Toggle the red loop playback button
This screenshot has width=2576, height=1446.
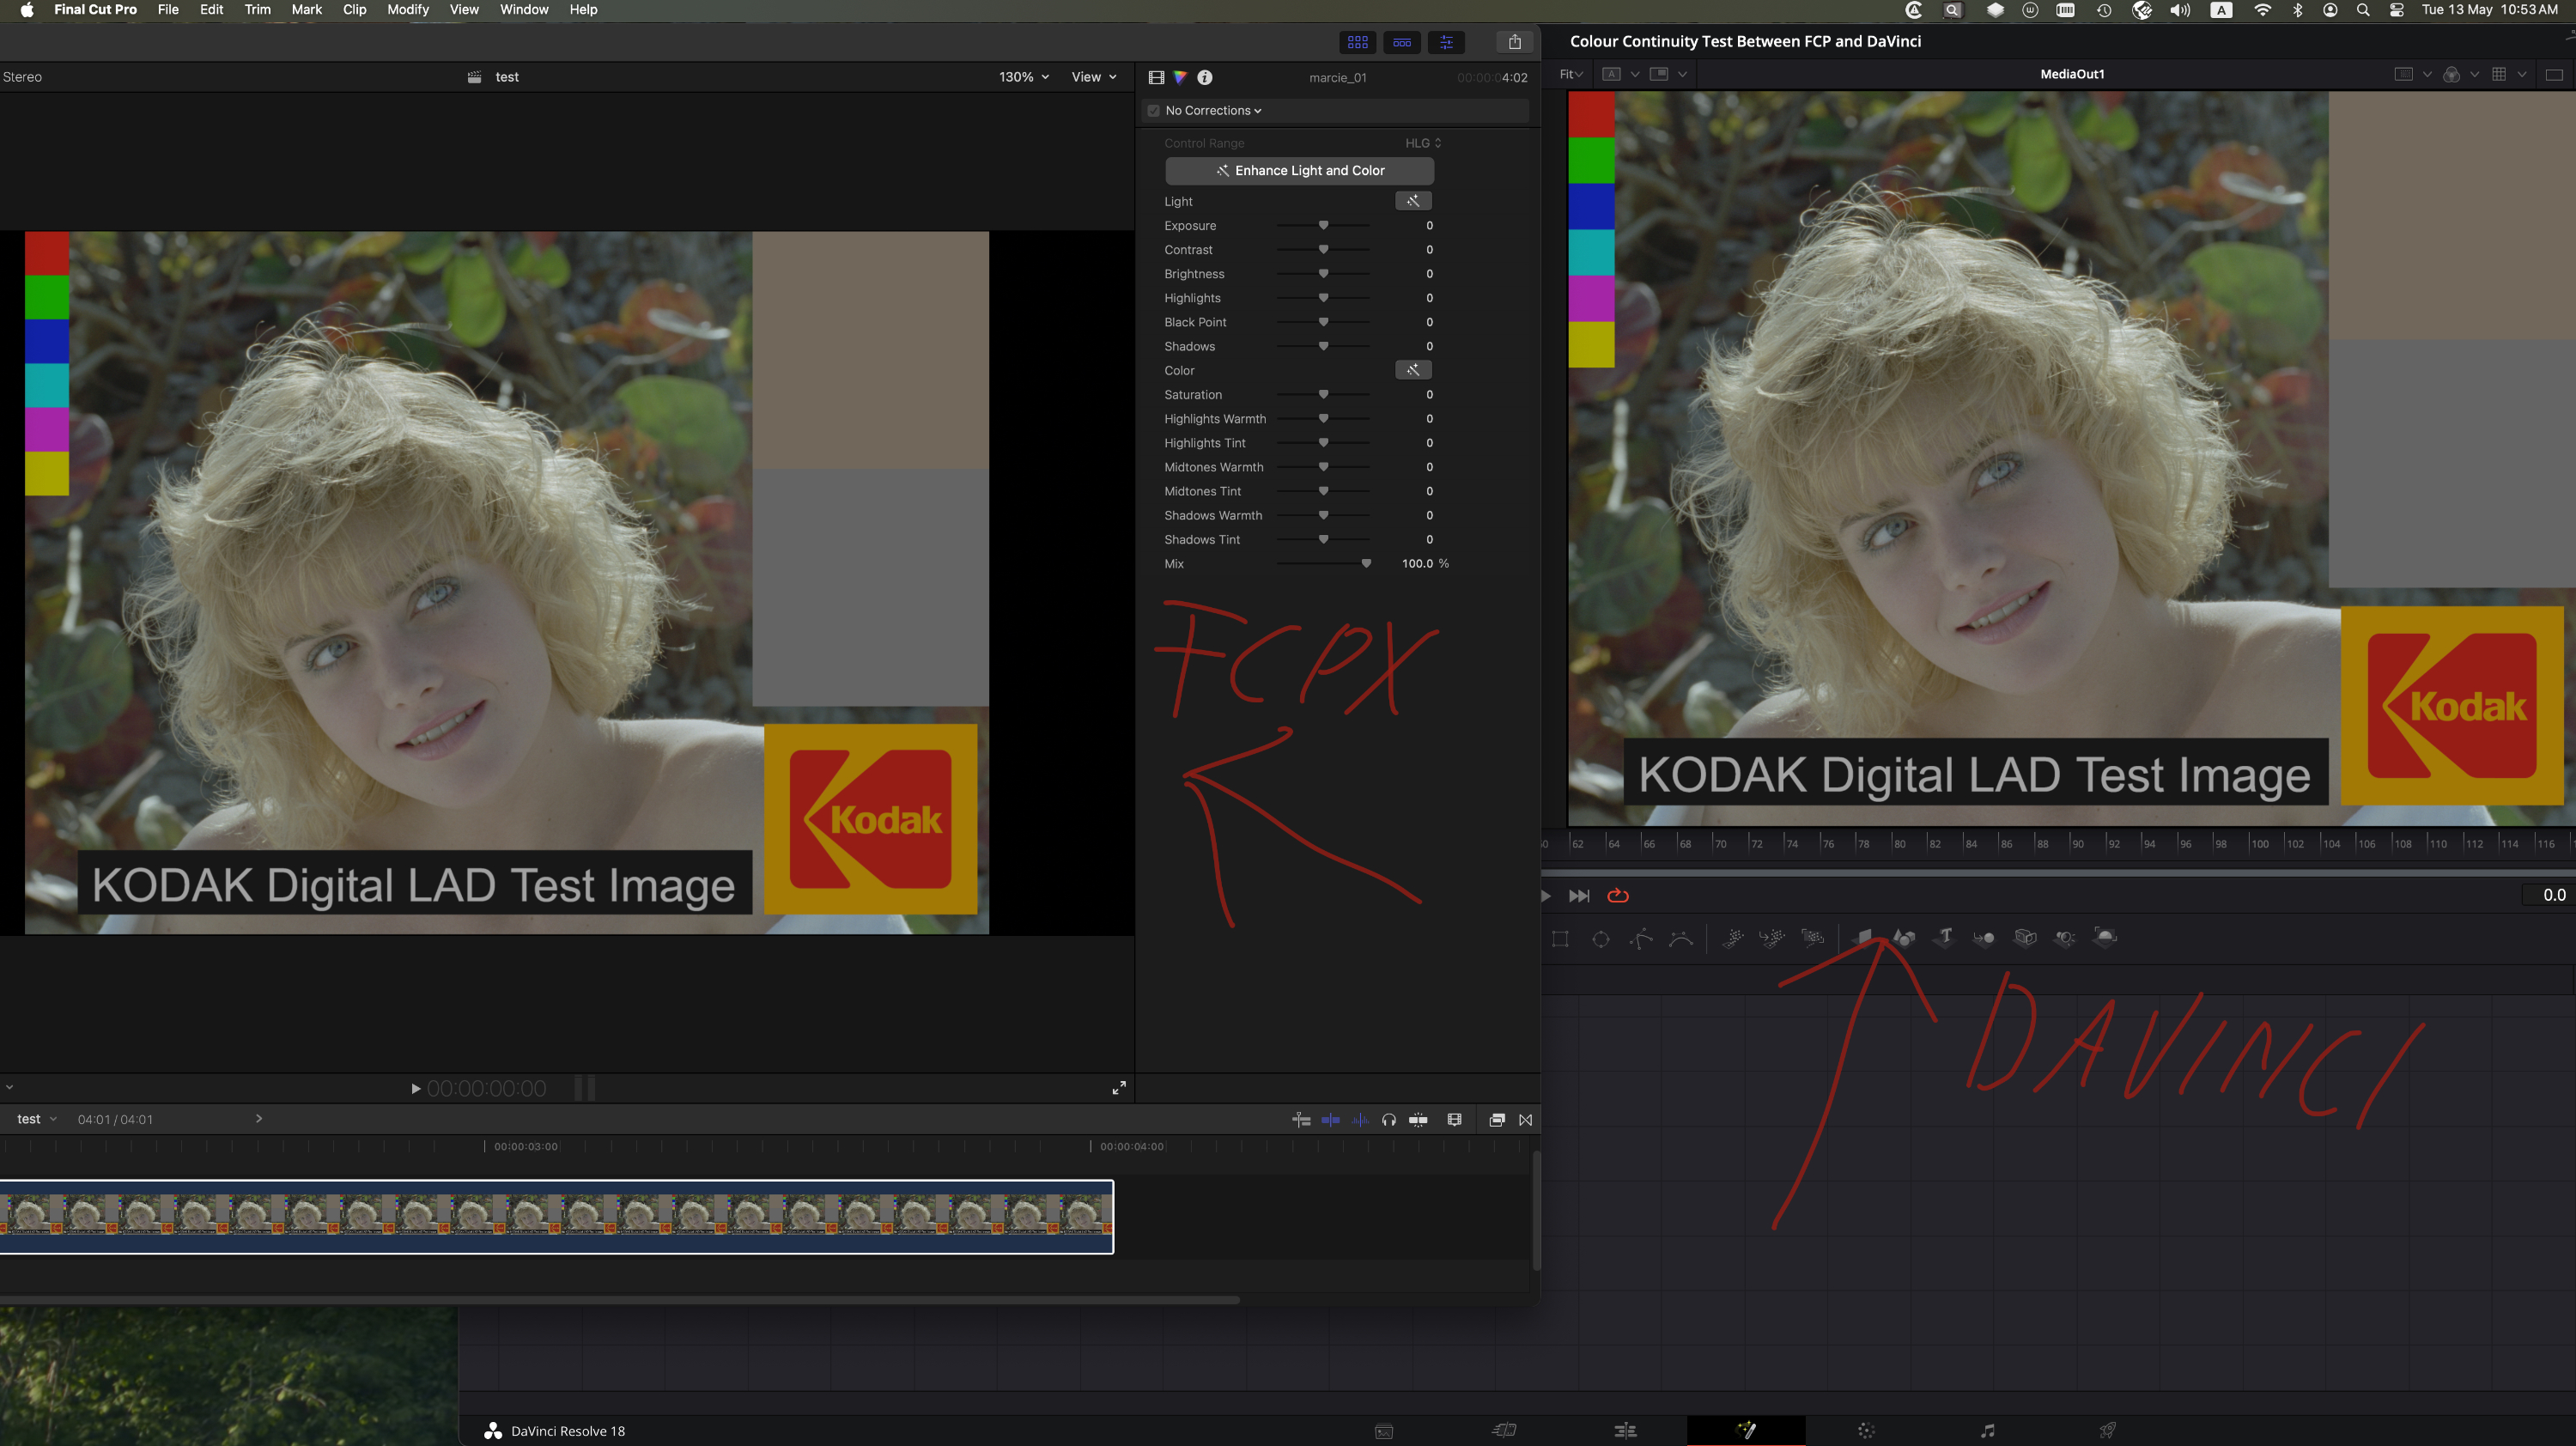[x=1618, y=896]
